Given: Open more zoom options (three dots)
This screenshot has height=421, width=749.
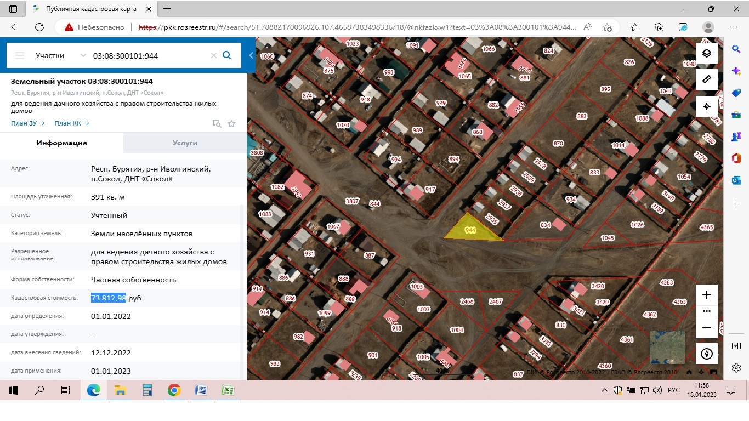Looking at the screenshot, I should tap(707, 311).
